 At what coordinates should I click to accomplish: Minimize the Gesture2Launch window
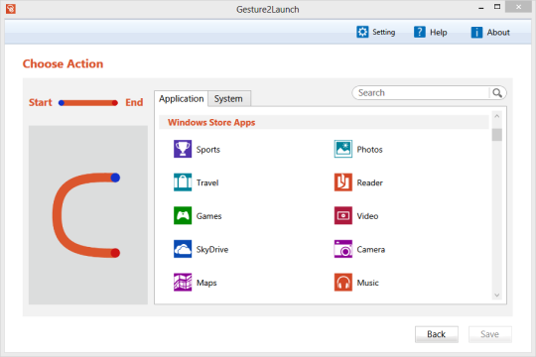(x=481, y=7)
